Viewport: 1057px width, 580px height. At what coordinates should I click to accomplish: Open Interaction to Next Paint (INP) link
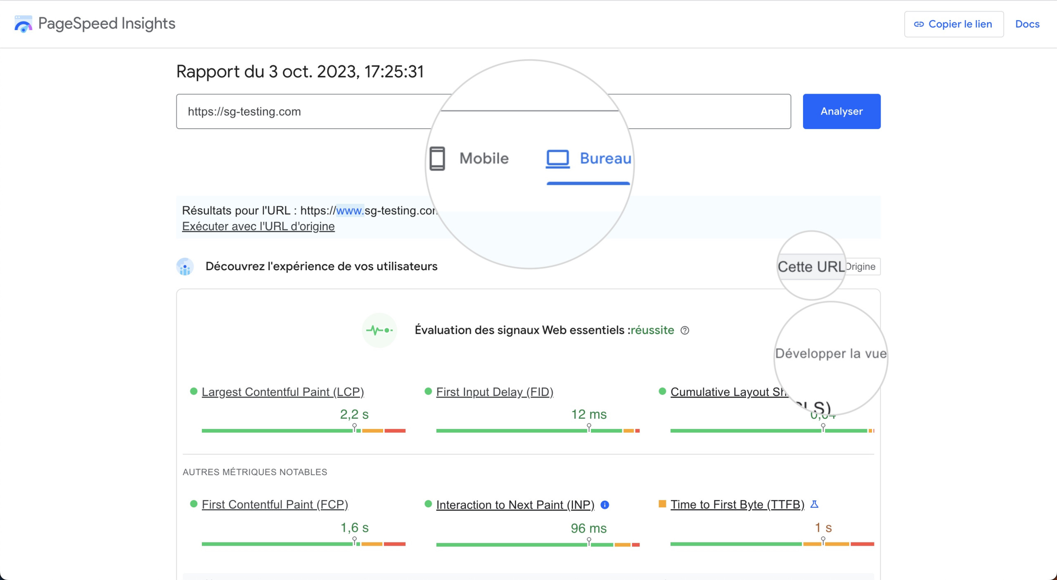[515, 505]
